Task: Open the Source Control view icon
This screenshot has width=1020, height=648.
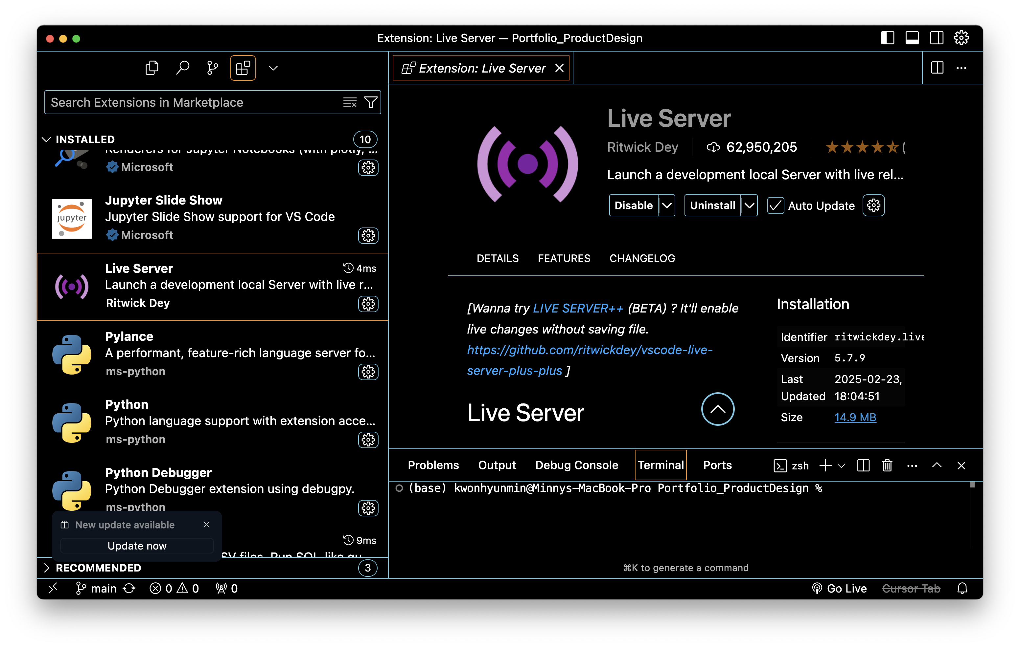Action: (213, 68)
